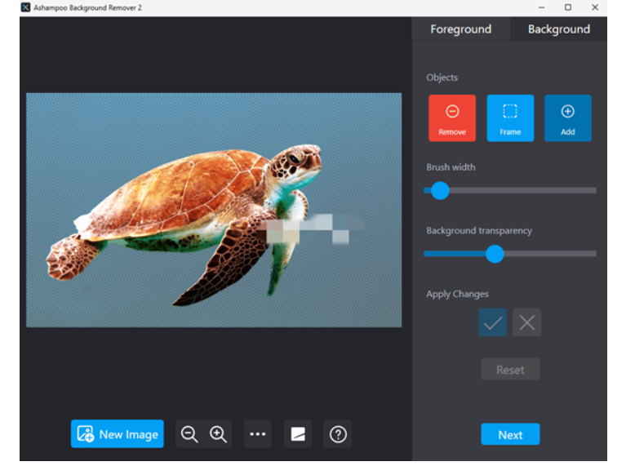Click the Brush width slider handle
Screen dimensions: 635x466
(x=440, y=190)
